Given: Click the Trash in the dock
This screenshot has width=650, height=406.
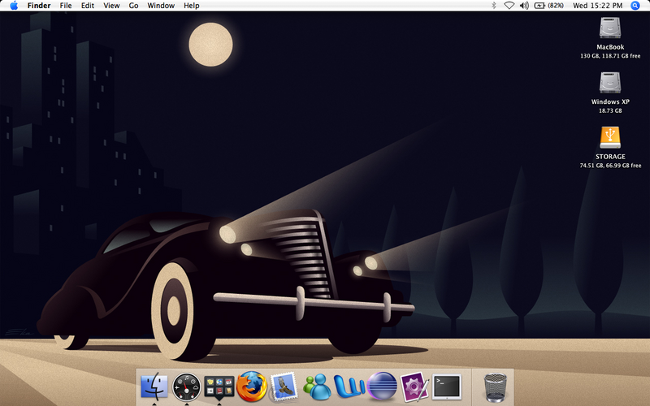Looking at the screenshot, I should (x=495, y=386).
